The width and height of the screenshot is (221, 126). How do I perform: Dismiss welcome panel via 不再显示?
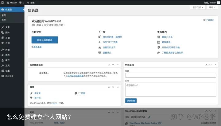[x=209, y=20]
